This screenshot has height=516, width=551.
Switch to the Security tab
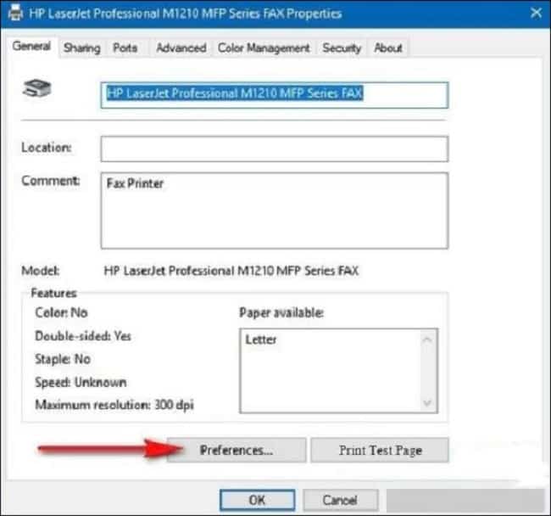pos(342,48)
